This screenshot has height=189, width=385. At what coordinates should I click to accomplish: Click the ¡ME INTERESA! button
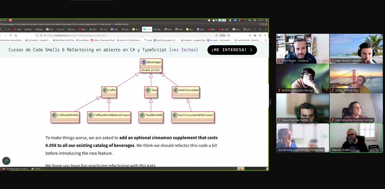pos(232,50)
